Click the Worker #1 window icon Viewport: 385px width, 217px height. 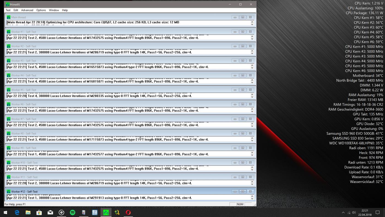coord(9,32)
